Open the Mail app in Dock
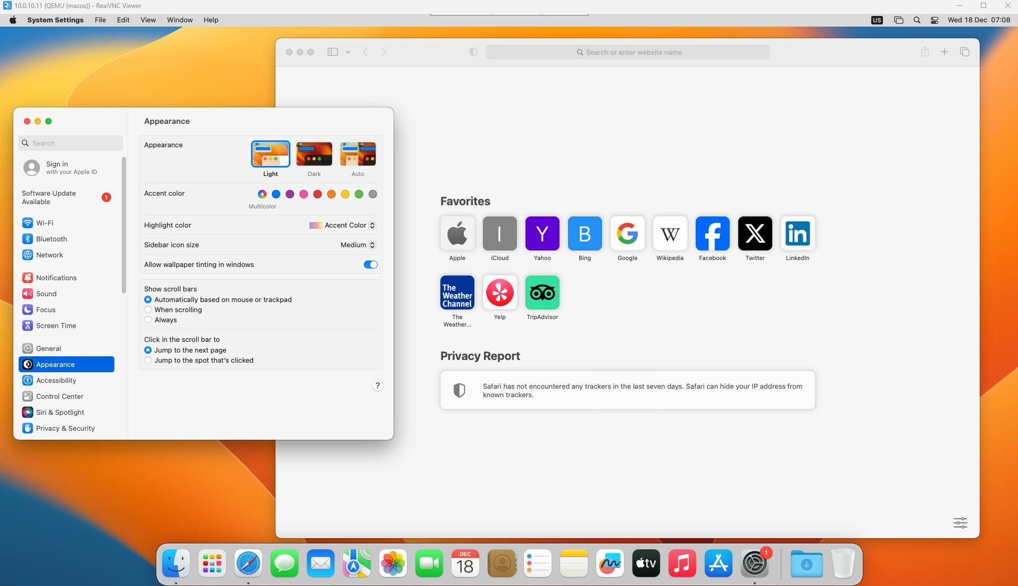Viewport: 1018px width, 586px height. [321, 563]
